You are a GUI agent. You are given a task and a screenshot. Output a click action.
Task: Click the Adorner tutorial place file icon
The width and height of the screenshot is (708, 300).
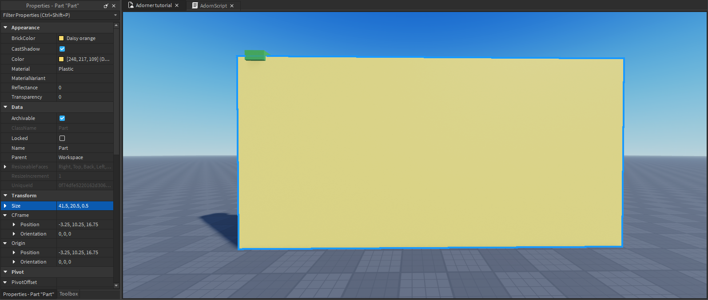pyautogui.click(x=131, y=5)
